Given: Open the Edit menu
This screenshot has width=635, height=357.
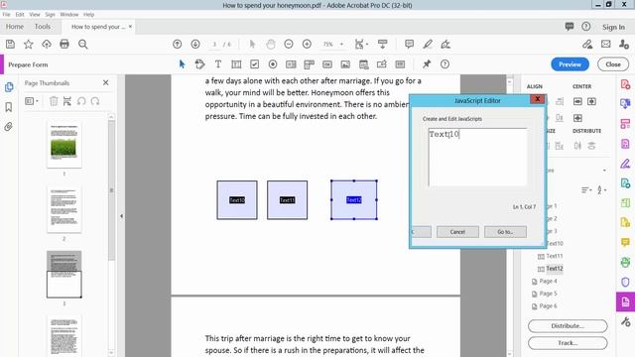Looking at the screenshot, I should coord(20,14).
